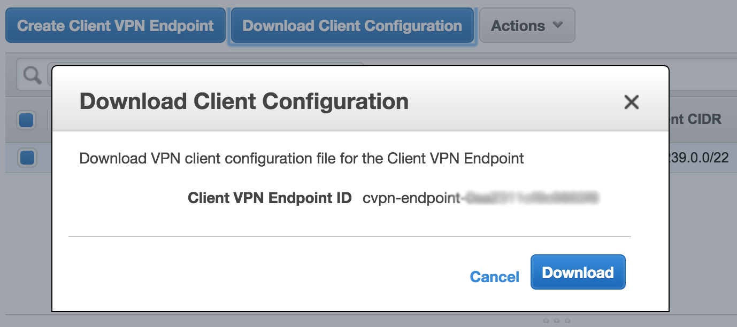
Task: Click Create Client VPN Endpoint button
Action: pyautogui.click(x=116, y=25)
